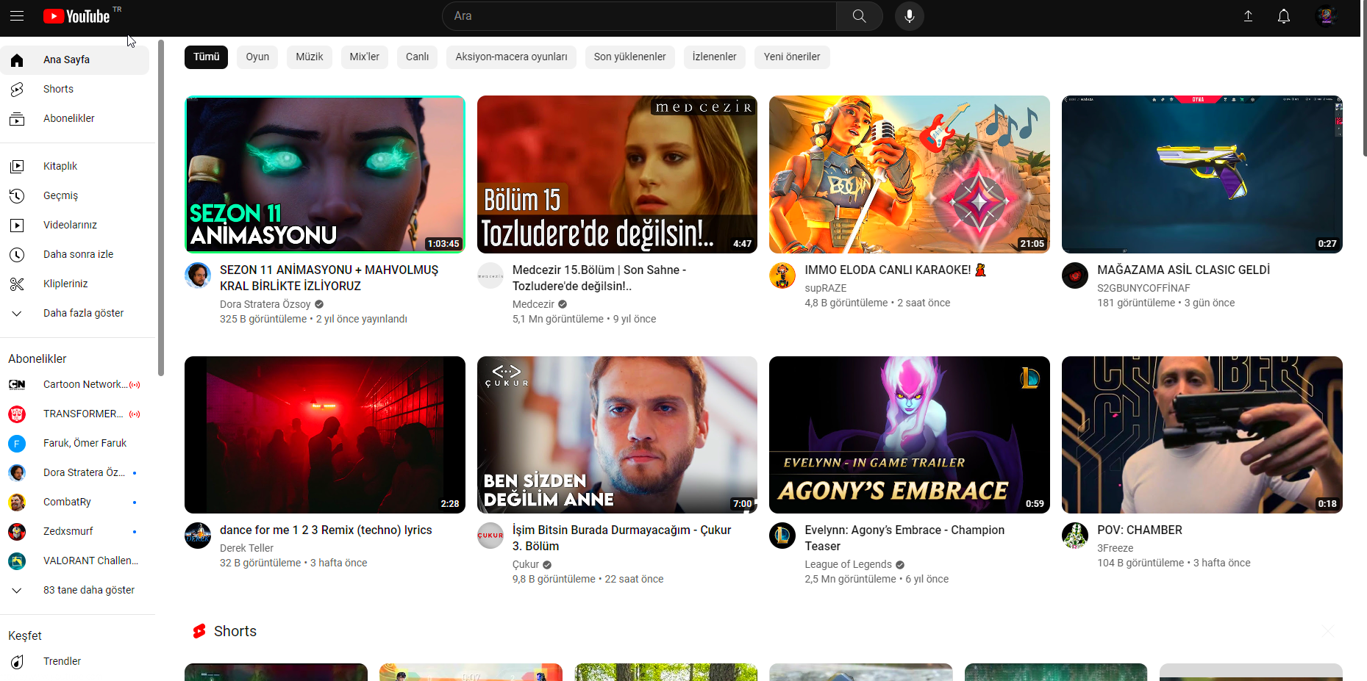Play the AGONY'S EMBRACE thumbnail

point(910,435)
